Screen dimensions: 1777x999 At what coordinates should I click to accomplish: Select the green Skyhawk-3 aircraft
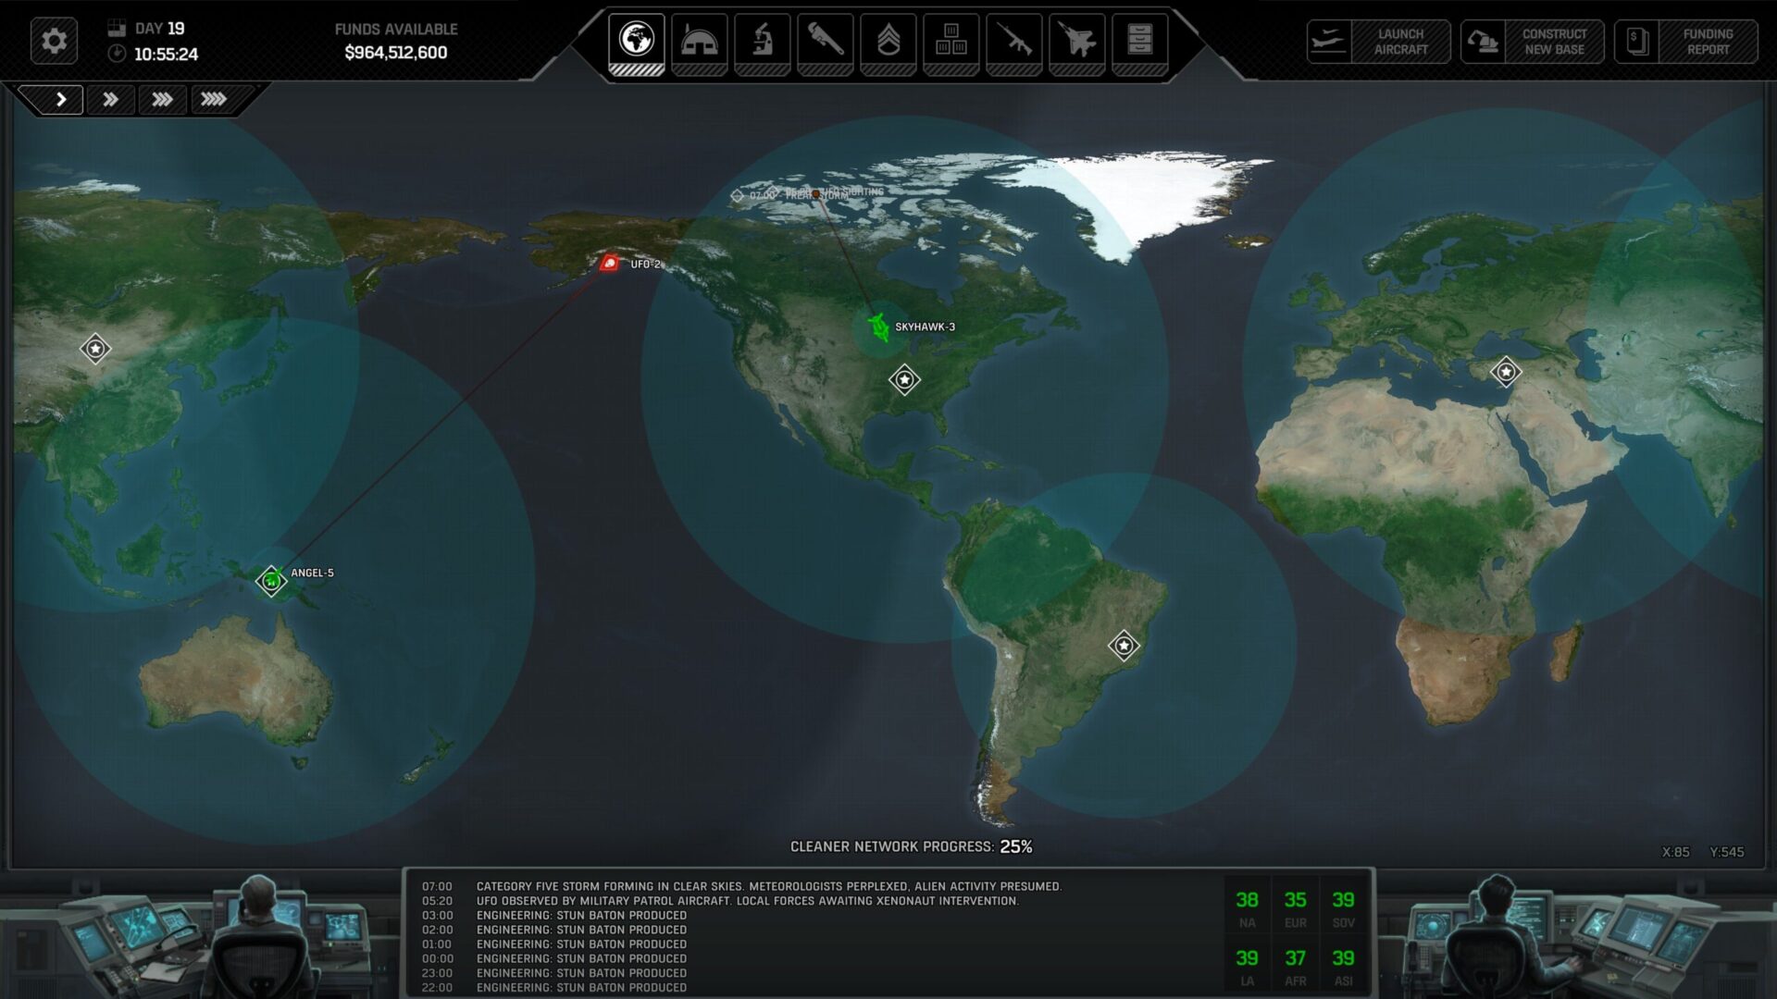(878, 327)
